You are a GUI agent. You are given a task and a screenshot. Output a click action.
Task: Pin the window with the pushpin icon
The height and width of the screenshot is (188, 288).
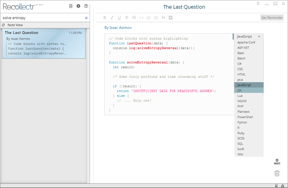point(258,3)
